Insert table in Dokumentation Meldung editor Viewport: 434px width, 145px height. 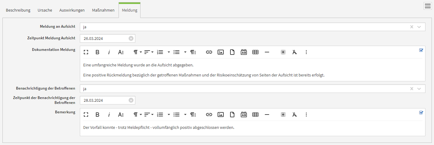[255, 52]
